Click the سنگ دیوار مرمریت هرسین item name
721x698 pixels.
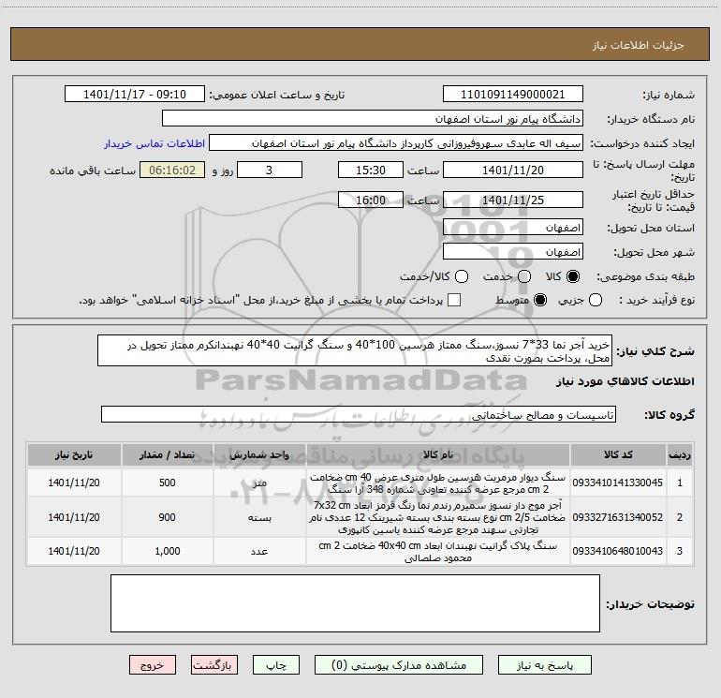pyautogui.click(x=438, y=483)
